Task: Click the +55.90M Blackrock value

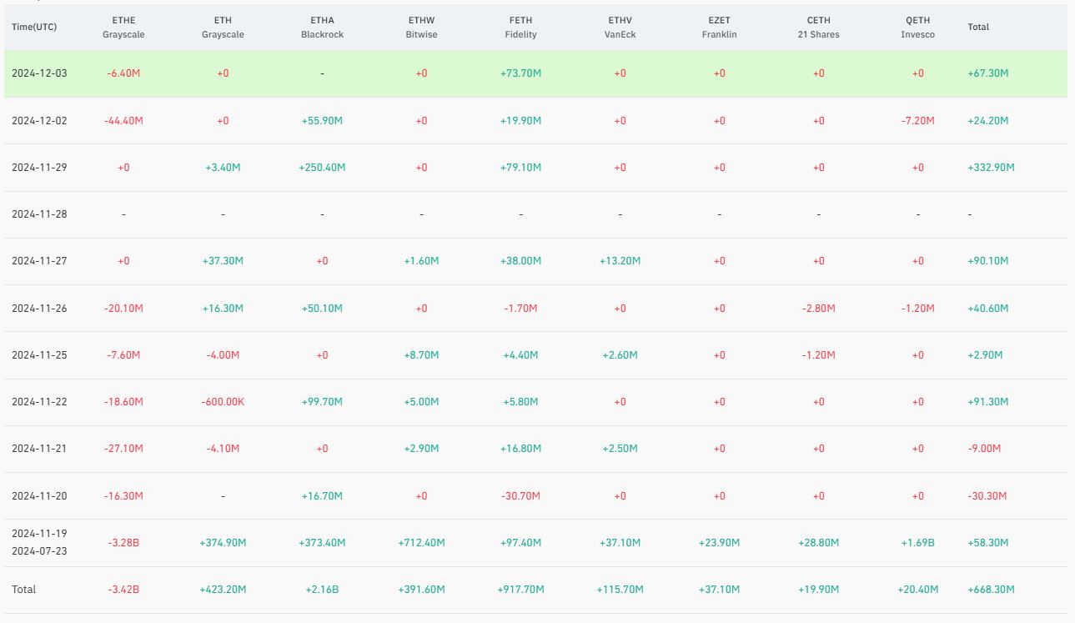Action: pyautogui.click(x=322, y=121)
